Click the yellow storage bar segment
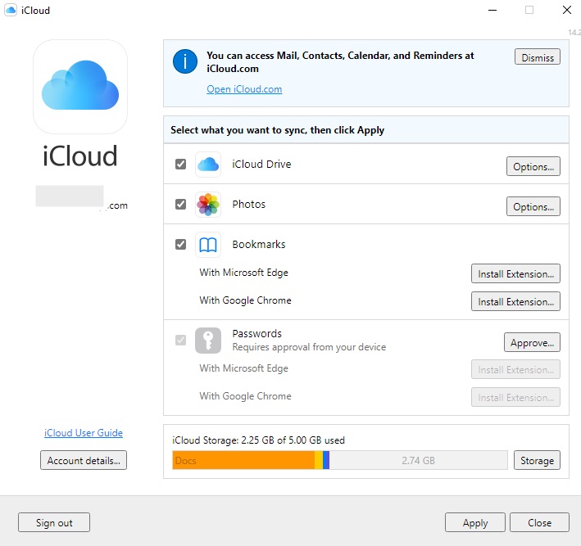The width and height of the screenshot is (581, 546). coord(319,460)
